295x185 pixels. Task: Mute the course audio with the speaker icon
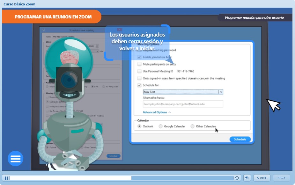pyautogui.click(x=247, y=178)
